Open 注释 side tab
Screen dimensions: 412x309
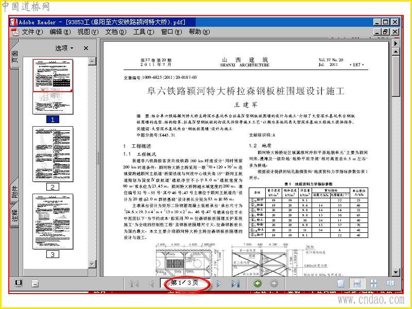point(15,215)
